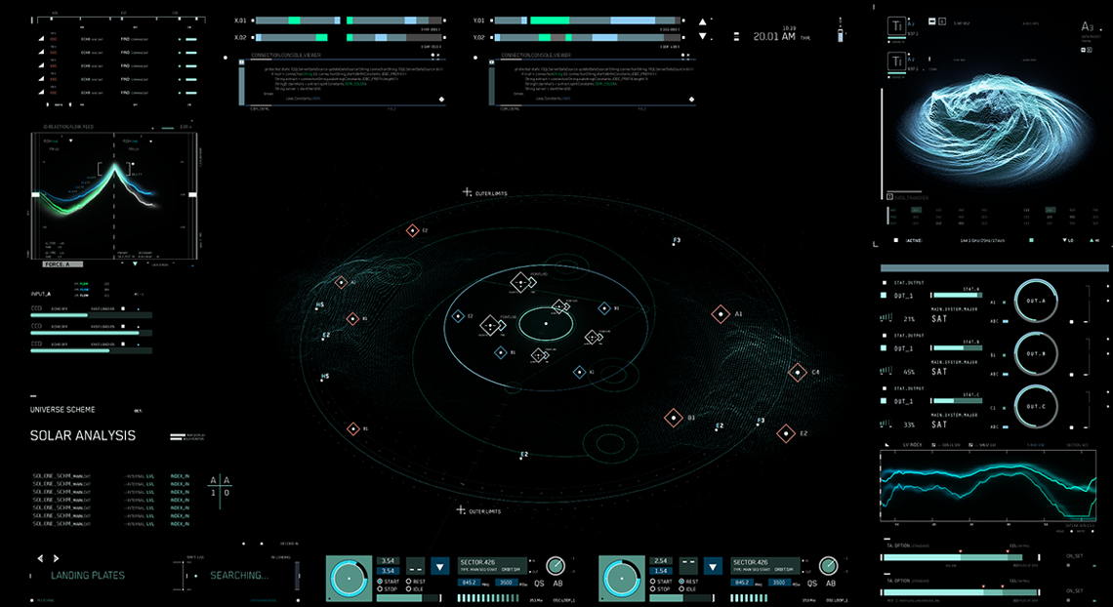Click the Y.02 segmented bar

(587, 38)
